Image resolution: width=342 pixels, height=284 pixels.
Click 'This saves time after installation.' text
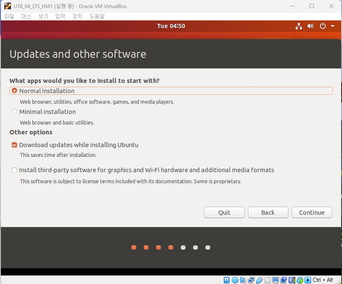[58, 155]
